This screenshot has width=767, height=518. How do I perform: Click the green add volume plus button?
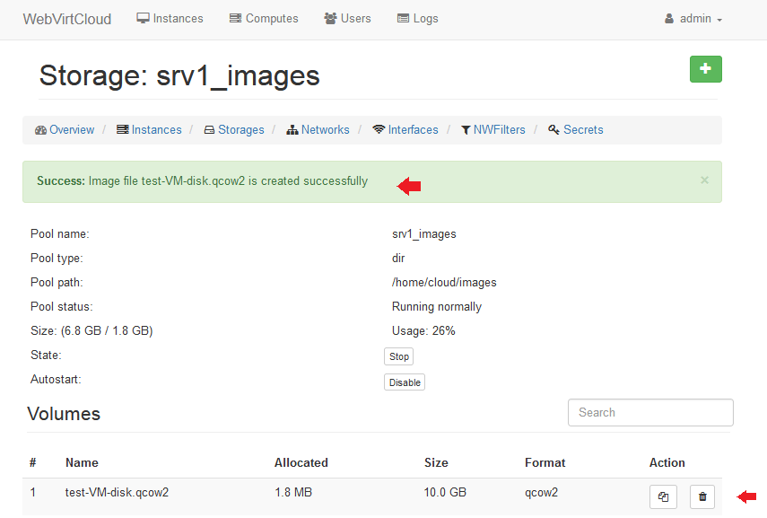pyautogui.click(x=705, y=69)
